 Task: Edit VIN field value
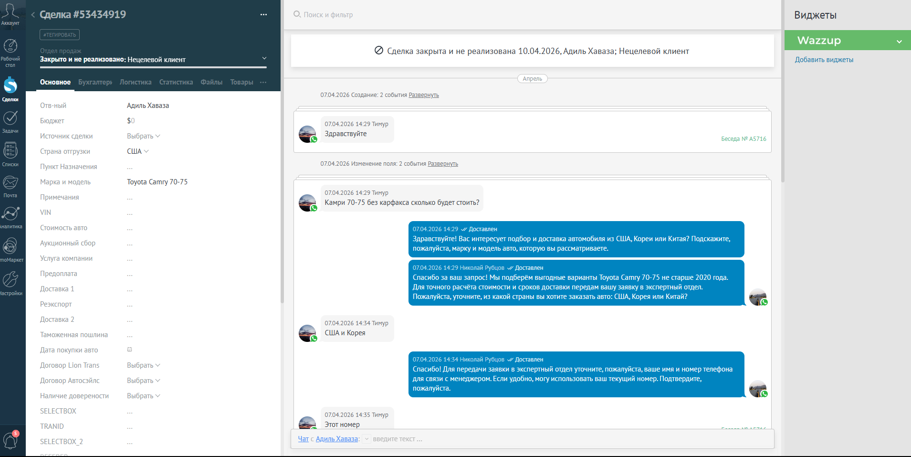click(x=130, y=213)
